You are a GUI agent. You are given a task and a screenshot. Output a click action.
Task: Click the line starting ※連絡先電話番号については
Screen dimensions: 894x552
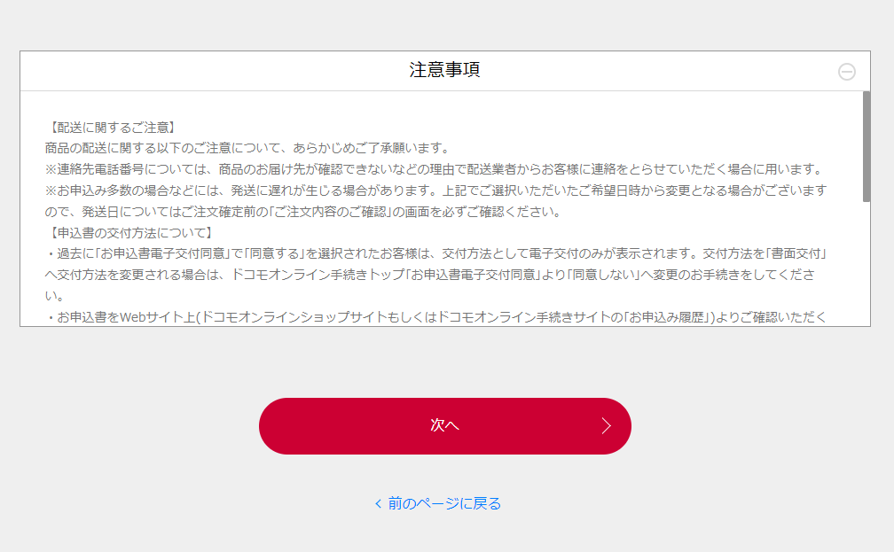(x=435, y=169)
